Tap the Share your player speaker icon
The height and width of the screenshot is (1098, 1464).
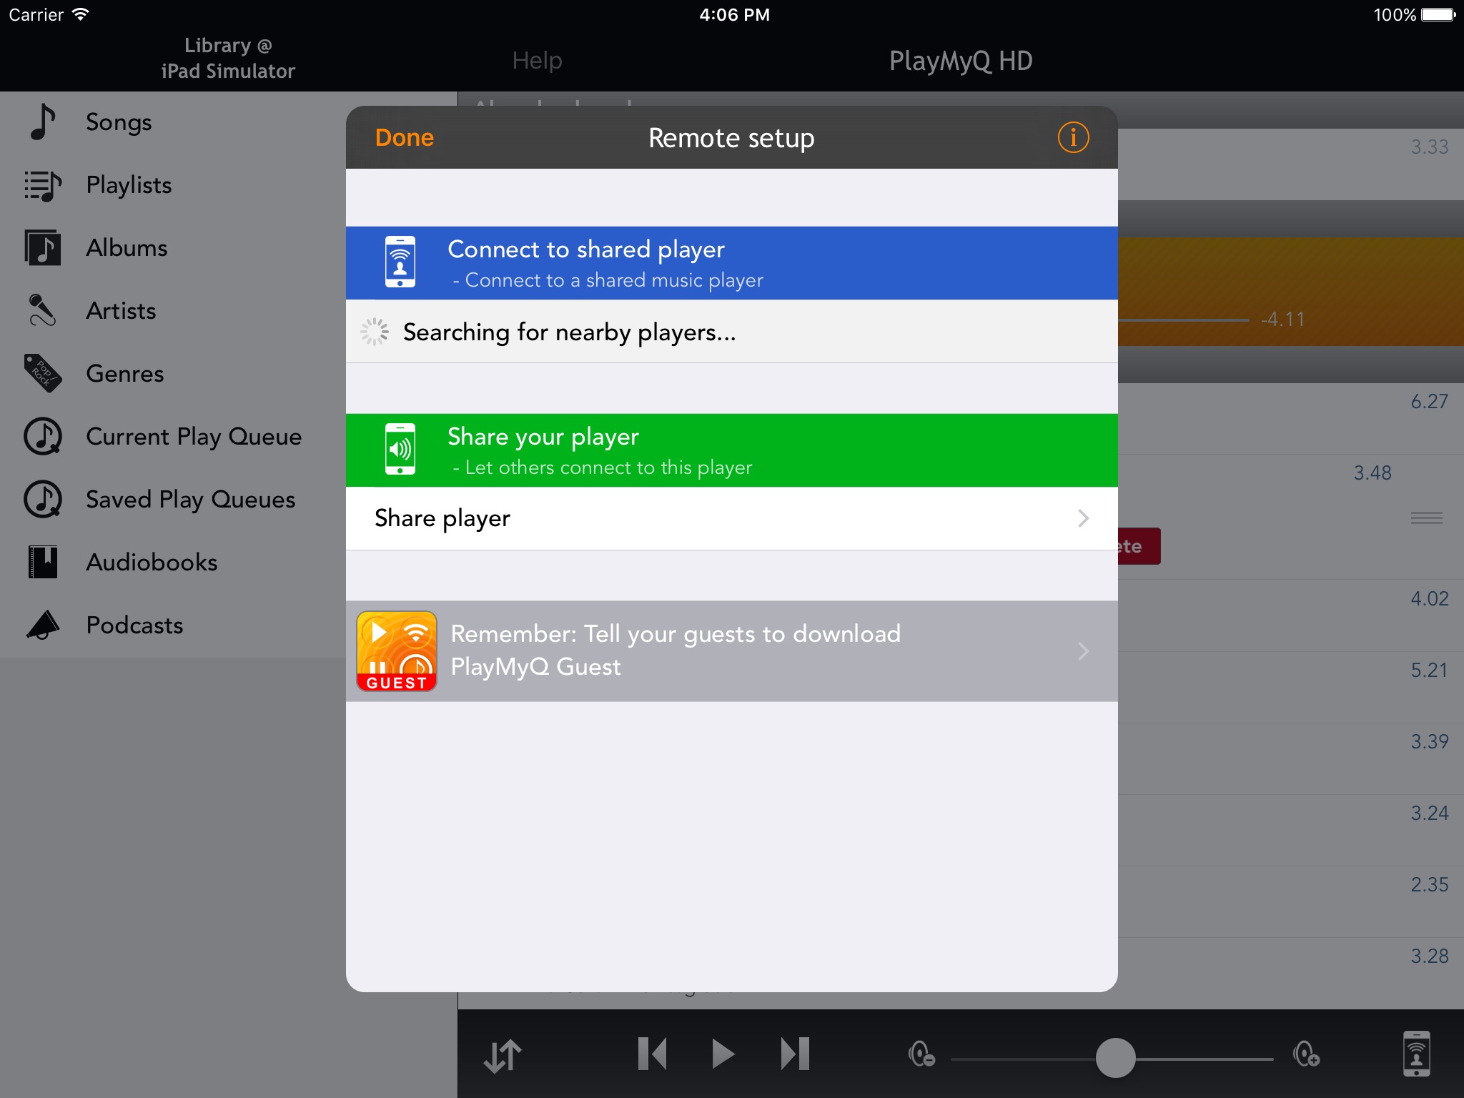coord(400,450)
